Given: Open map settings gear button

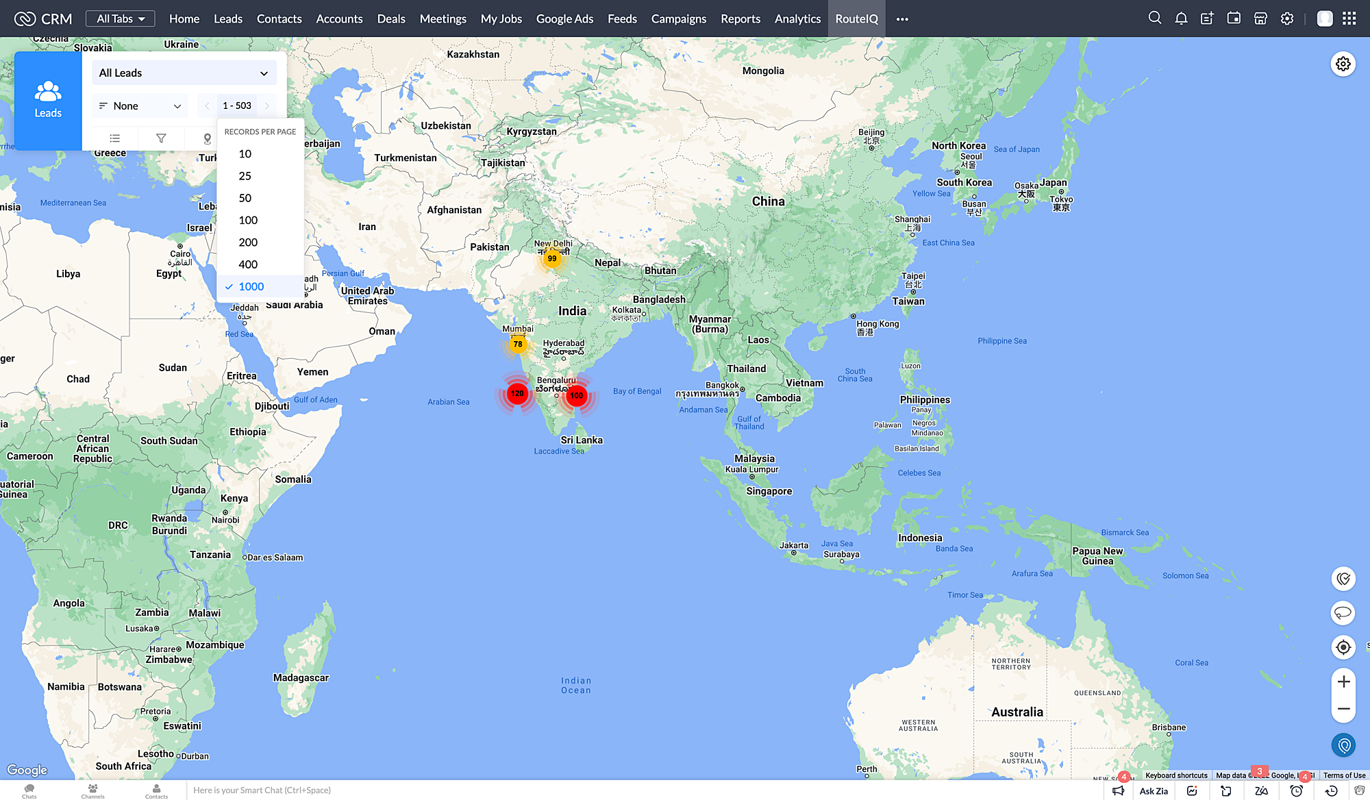Looking at the screenshot, I should (x=1343, y=64).
